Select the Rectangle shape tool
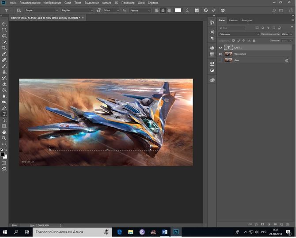Screen dimensions: 296x238 [x=4, y=126]
